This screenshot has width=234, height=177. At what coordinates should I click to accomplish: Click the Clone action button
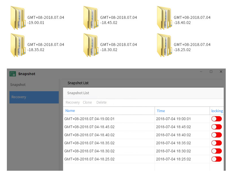point(87,102)
